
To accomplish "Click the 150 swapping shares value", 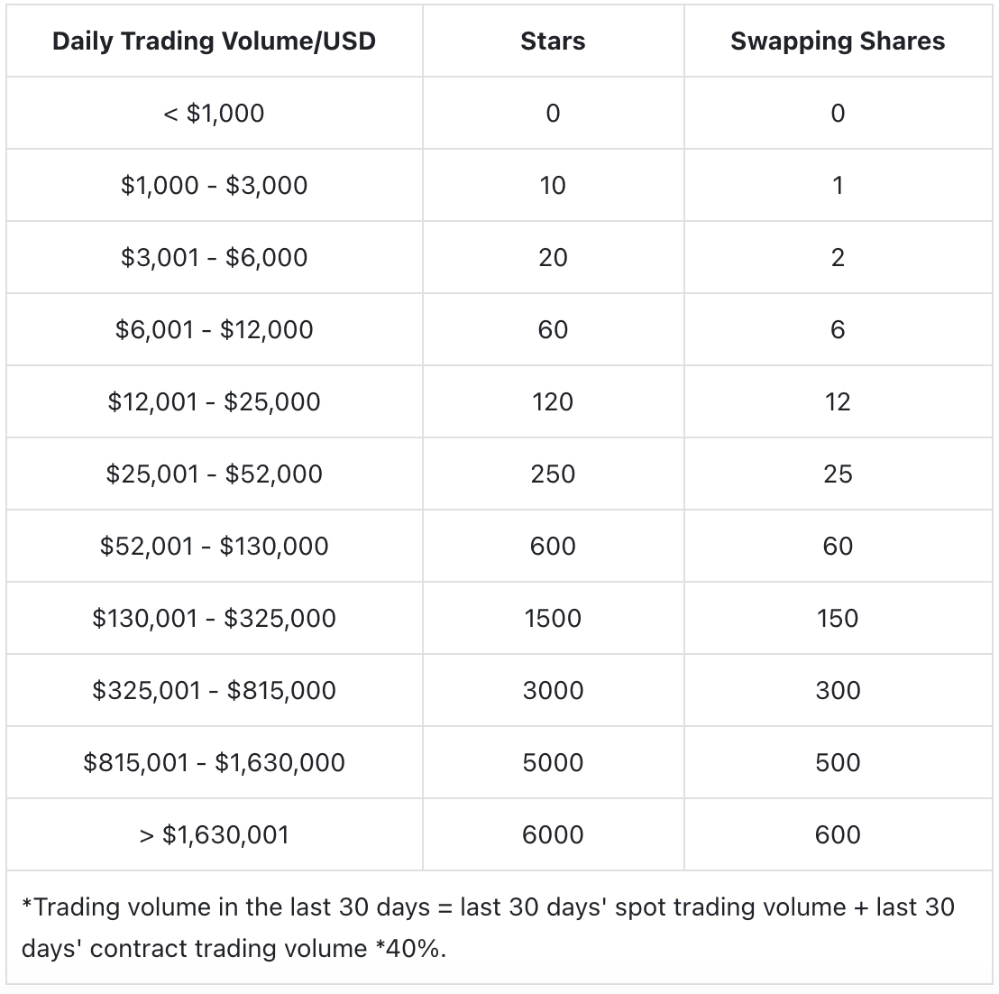I will click(x=837, y=619).
